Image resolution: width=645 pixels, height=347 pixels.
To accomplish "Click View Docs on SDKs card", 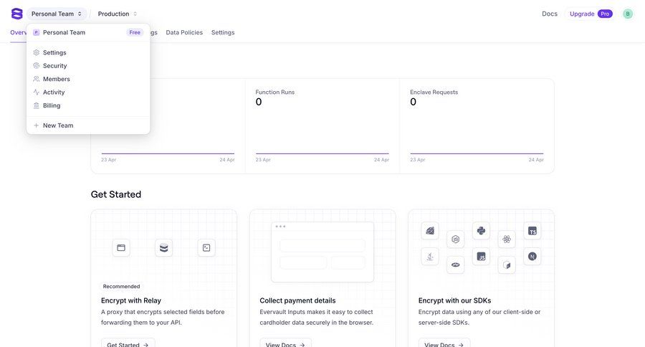I will coord(444,343).
